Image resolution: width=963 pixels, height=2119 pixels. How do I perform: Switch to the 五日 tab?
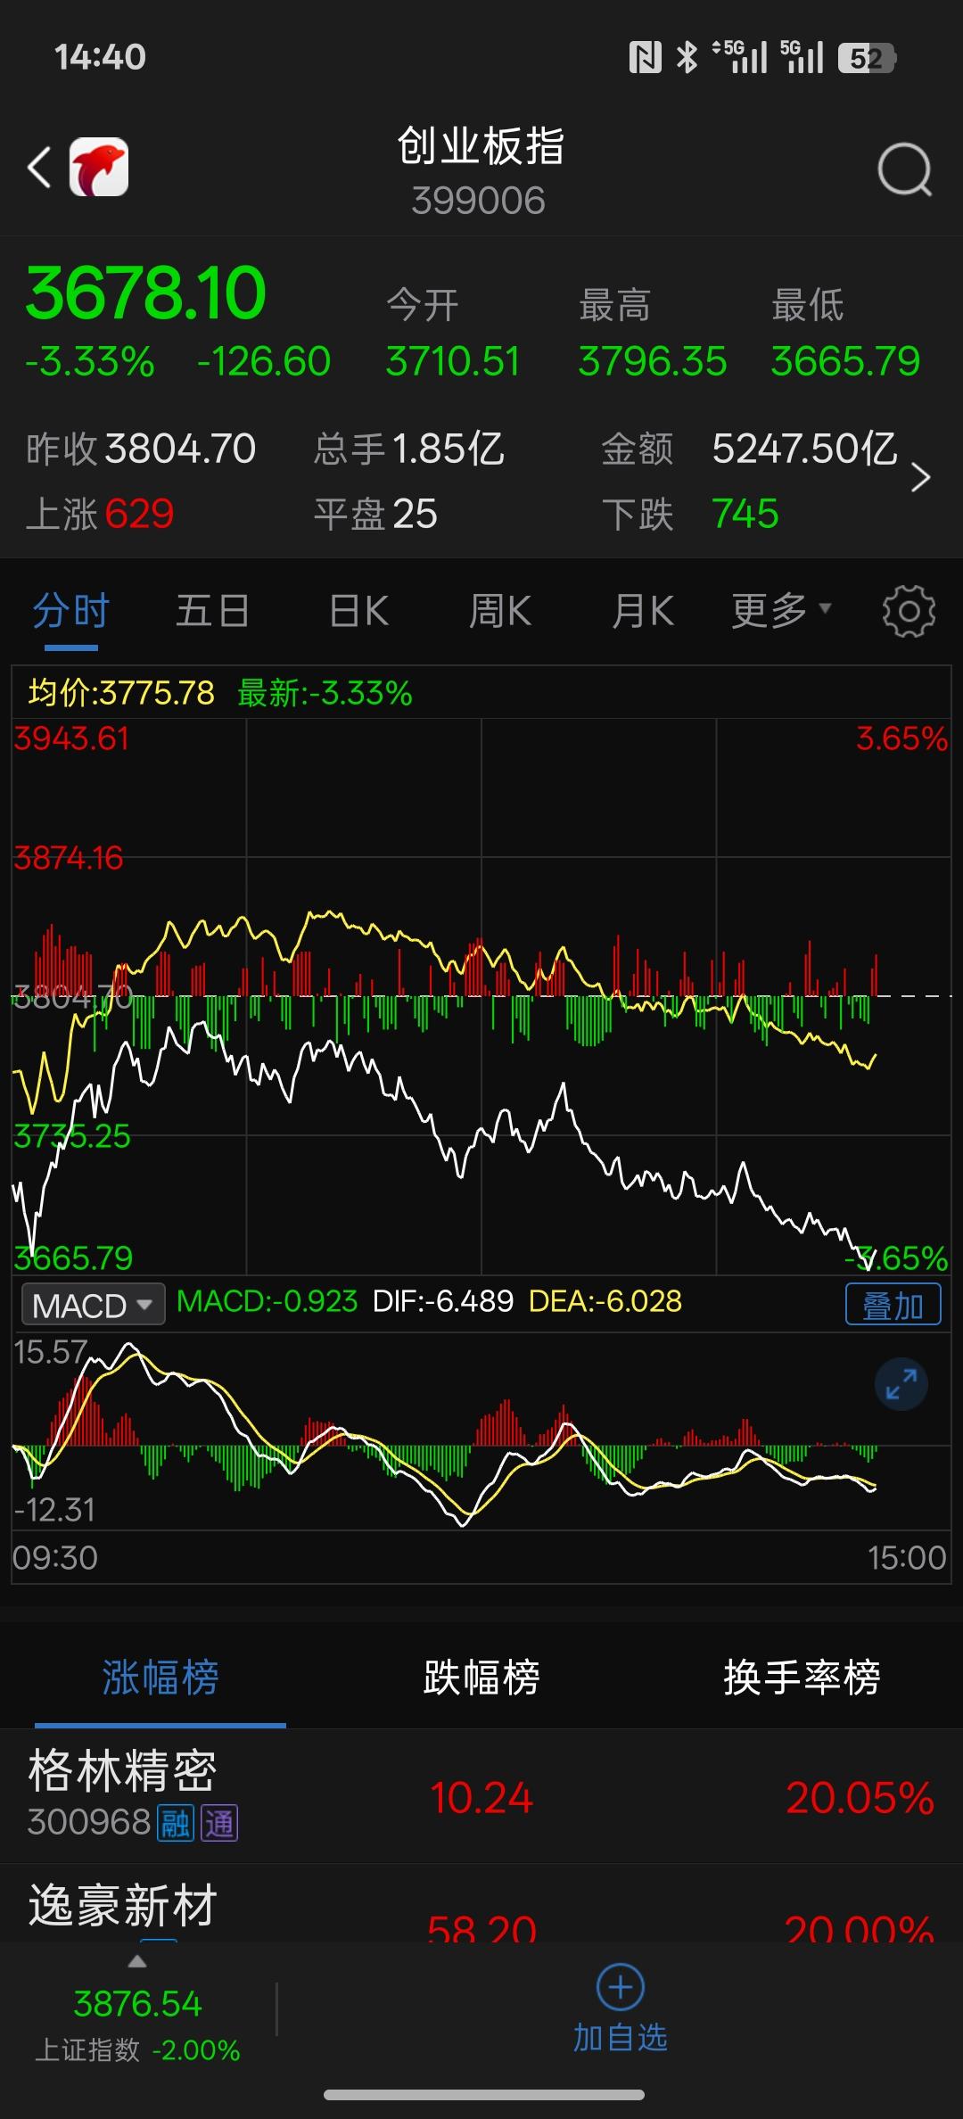click(x=212, y=612)
